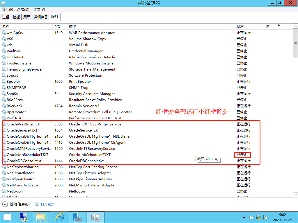Image resolution: width=298 pixels, height=223 pixels.
Task: Sort by the 名称 column header
Action: tap(26, 26)
